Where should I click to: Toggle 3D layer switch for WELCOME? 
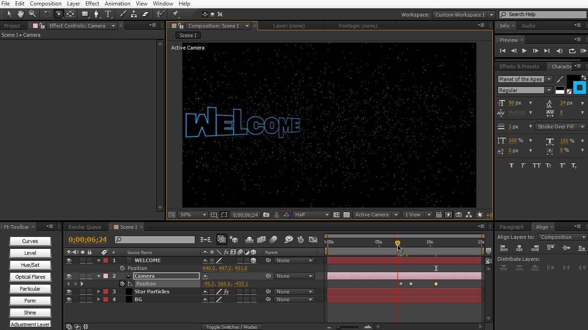tap(253, 260)
